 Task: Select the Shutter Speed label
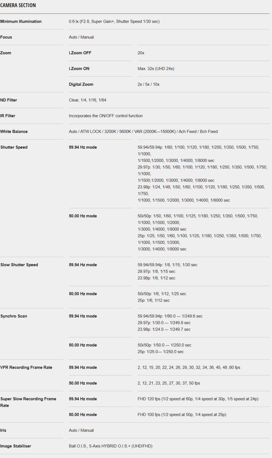[14, 147]
